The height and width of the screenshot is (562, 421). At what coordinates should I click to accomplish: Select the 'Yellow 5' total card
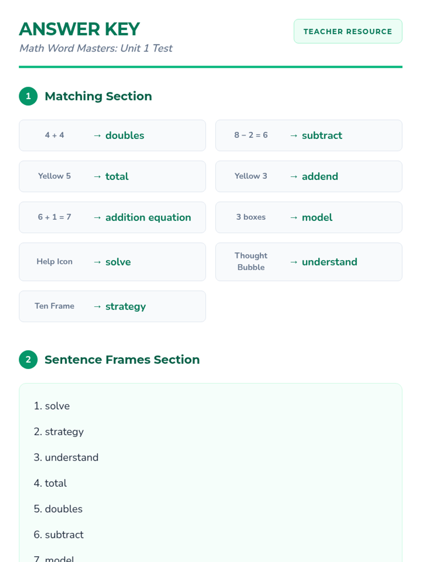click(112, 176)
